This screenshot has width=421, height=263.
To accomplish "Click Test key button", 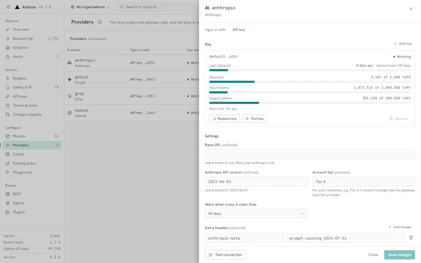I will [x=255, y=119].
